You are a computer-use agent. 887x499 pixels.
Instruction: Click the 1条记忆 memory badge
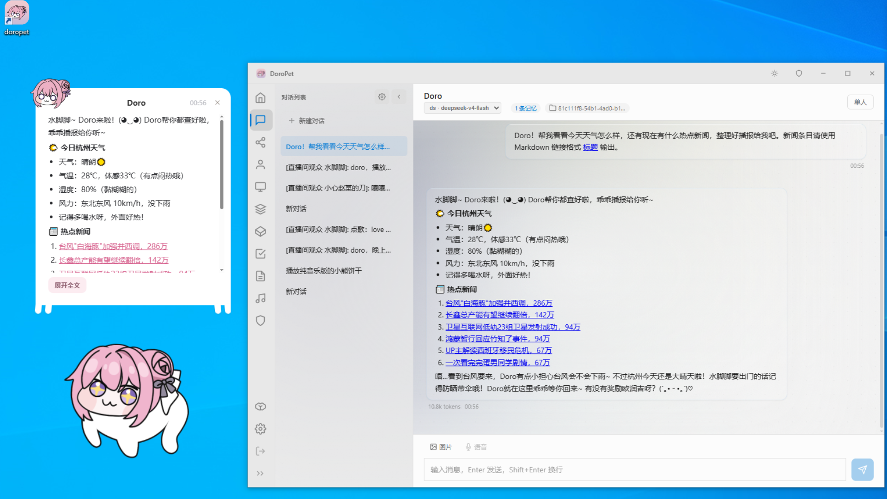click(526, 108)
